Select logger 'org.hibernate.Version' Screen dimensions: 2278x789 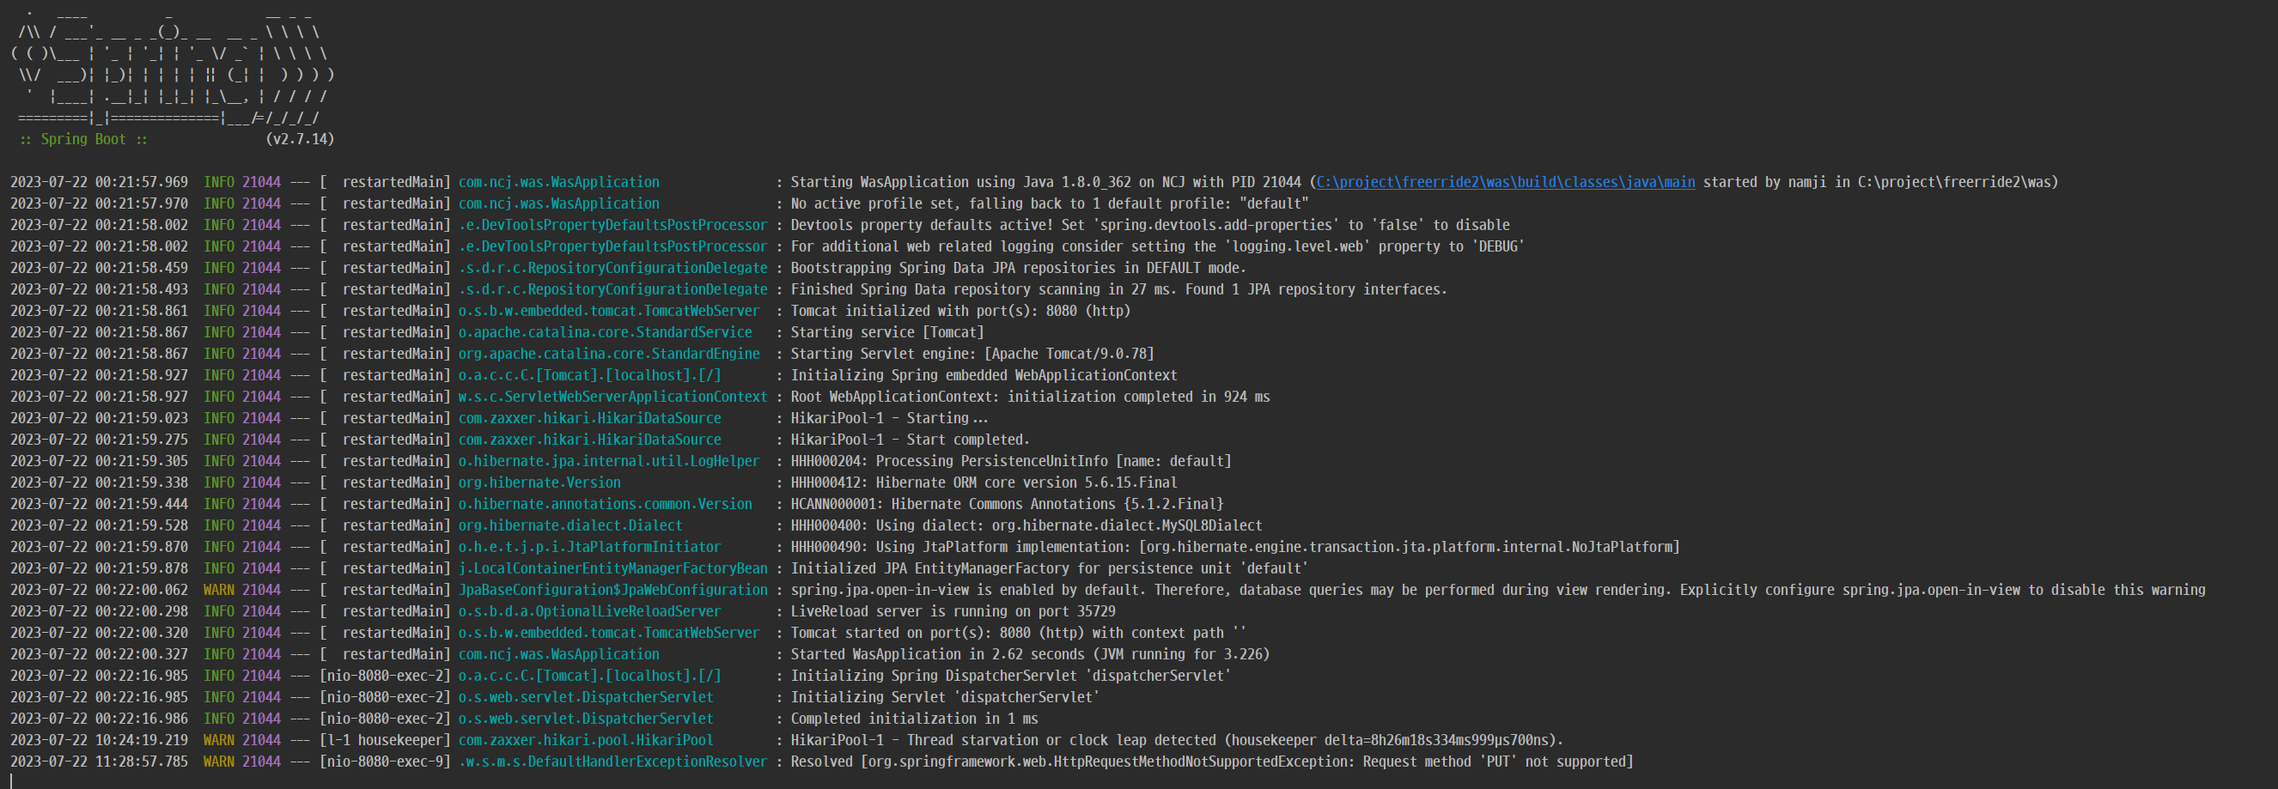coord(539,483)
